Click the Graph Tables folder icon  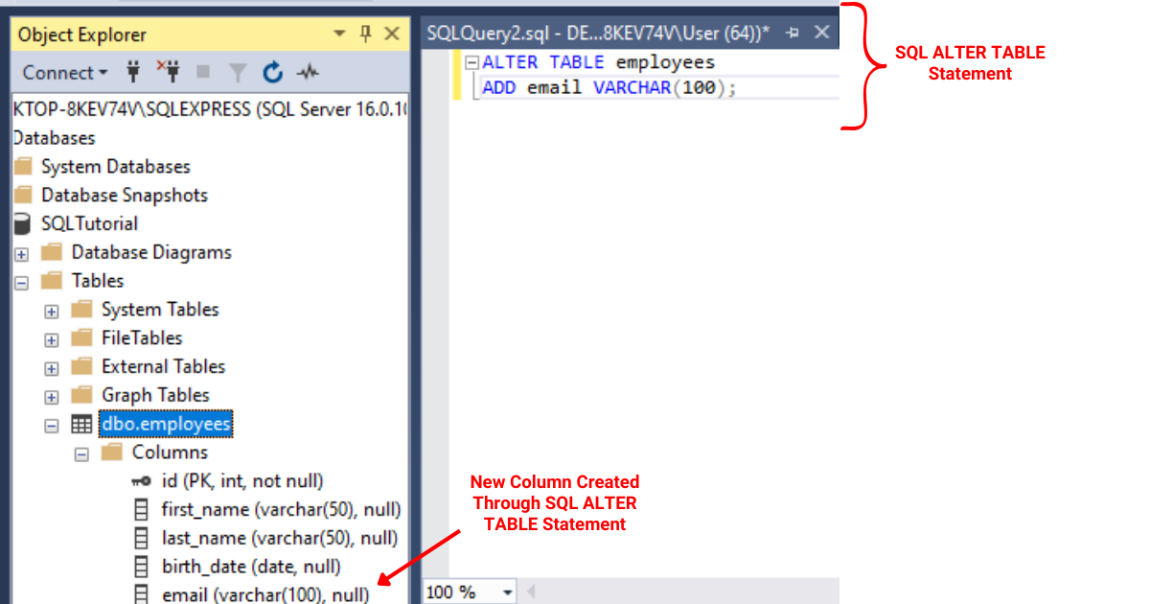[x=82, y=395]
